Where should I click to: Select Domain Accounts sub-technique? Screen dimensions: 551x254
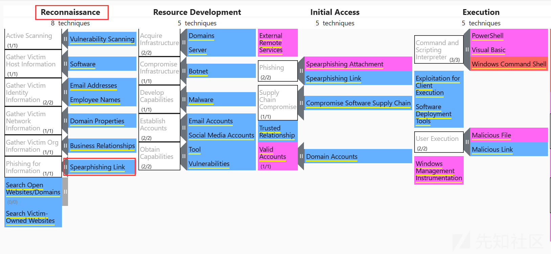pos(358,156)
